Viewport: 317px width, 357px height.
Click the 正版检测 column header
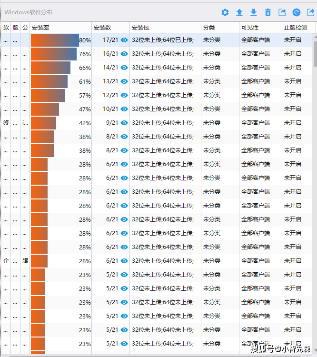point(295,28)
